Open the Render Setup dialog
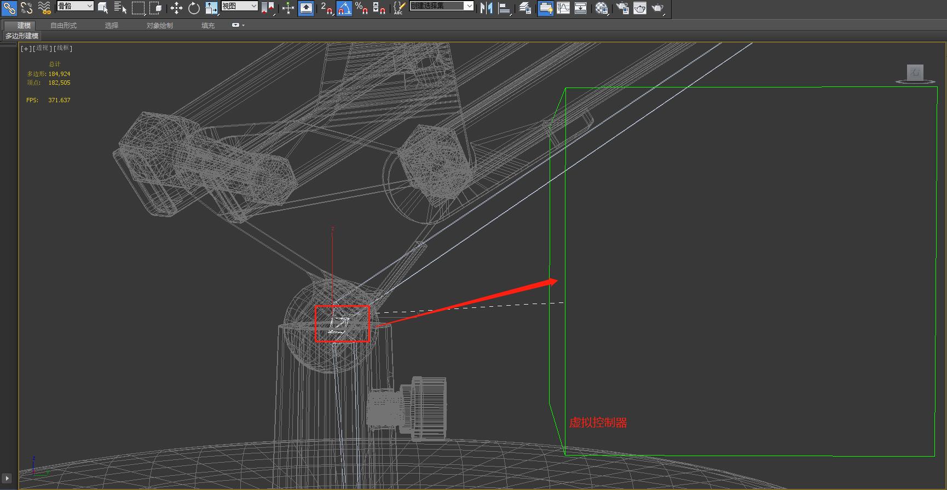Viewport: 947px width, 490px height. 622,8
